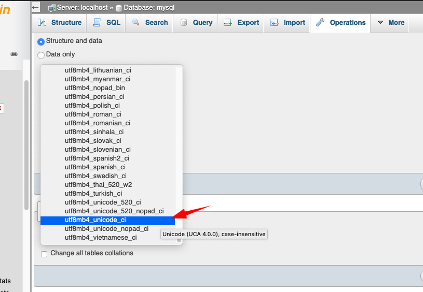
Task: Select the Data only radio option
Action: tap(41, 55)
